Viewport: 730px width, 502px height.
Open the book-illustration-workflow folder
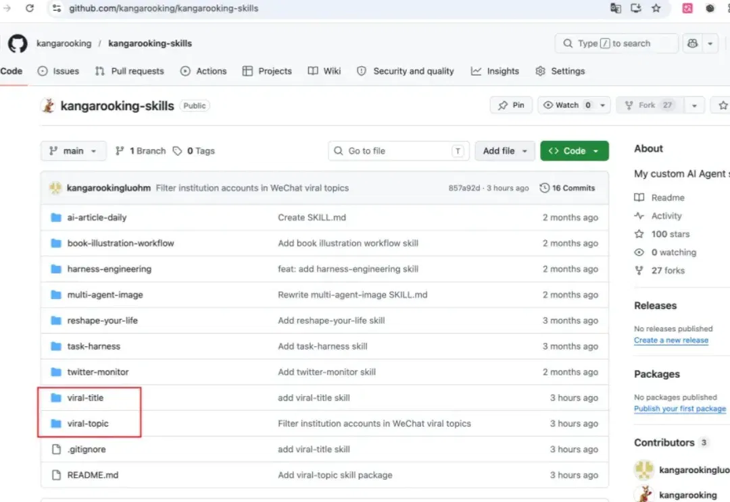120,243
